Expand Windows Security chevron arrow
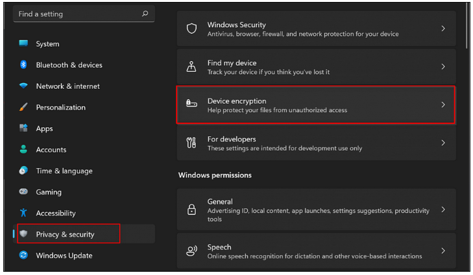 (443, 29)
